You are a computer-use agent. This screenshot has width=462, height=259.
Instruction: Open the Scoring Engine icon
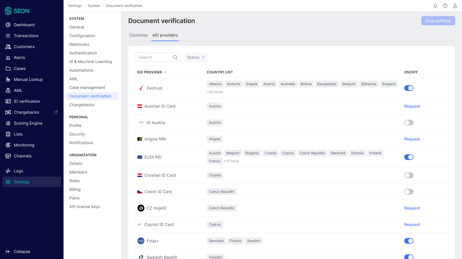pyautogui.click(x=8, y=123)
